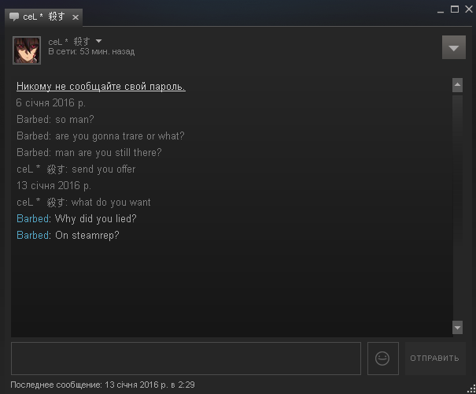The height and width of the screenshot is (394, 476).
Task: Close the Steam chat window
Action: tap(469, 9)
